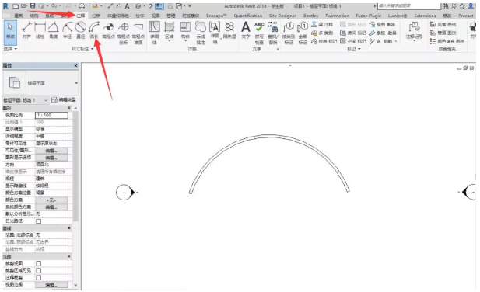Open the Site Designer ribbon tab
This screenshot has width=480, height=292.
(282, 16)
